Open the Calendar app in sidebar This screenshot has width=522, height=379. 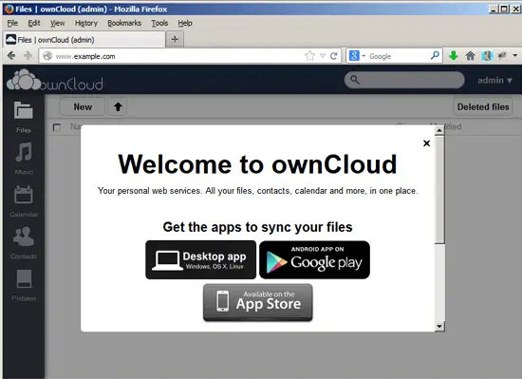pos(24,201)
